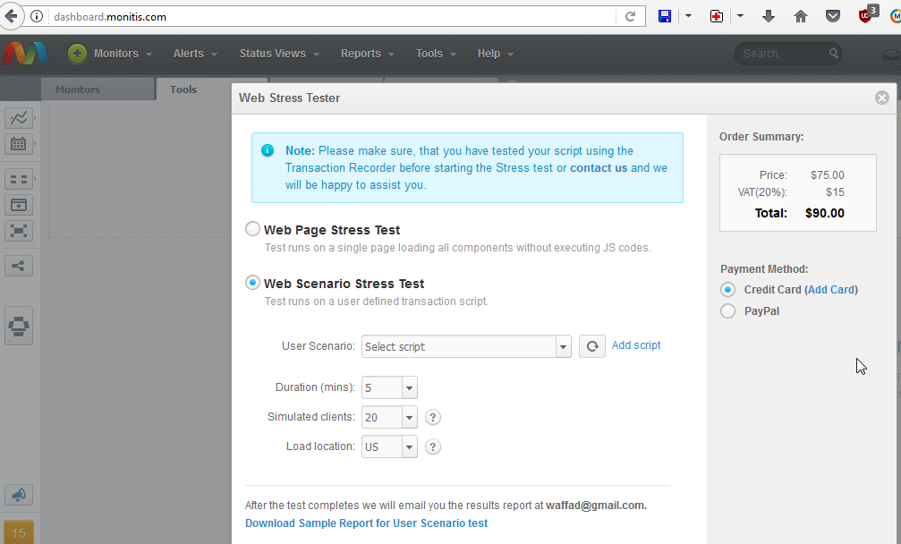The width and height of the screenshot is (901, 544).
Task: Expand the Monitors menu
Action: click(123, 54)
